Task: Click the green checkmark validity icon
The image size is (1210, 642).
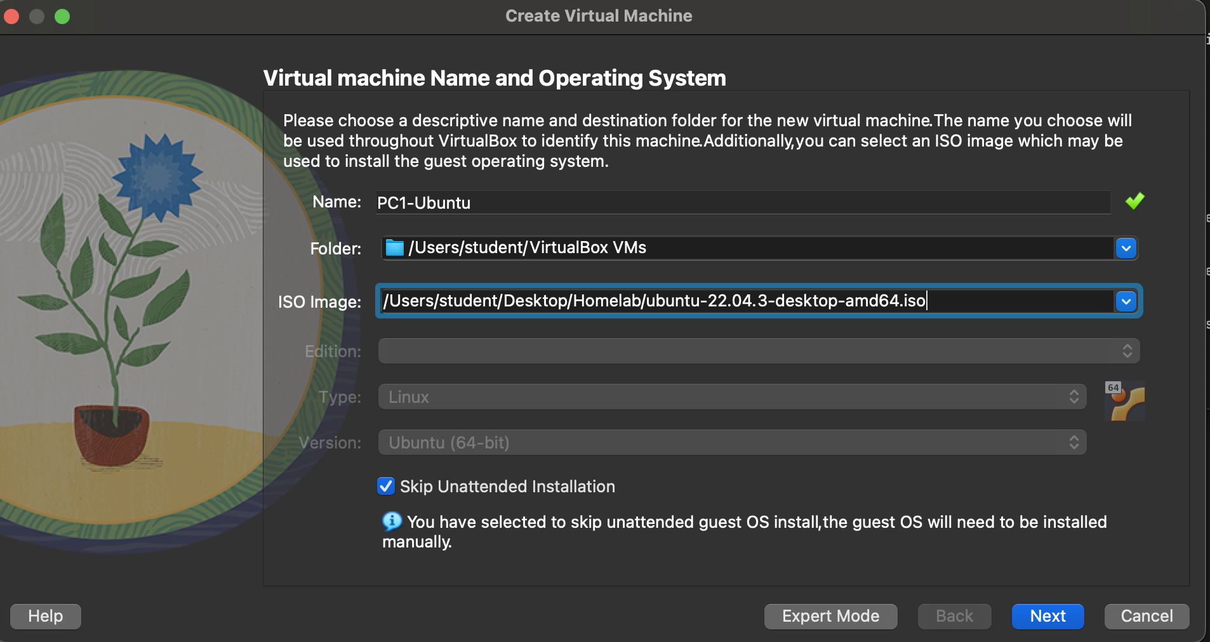Action: (1134, 201)
